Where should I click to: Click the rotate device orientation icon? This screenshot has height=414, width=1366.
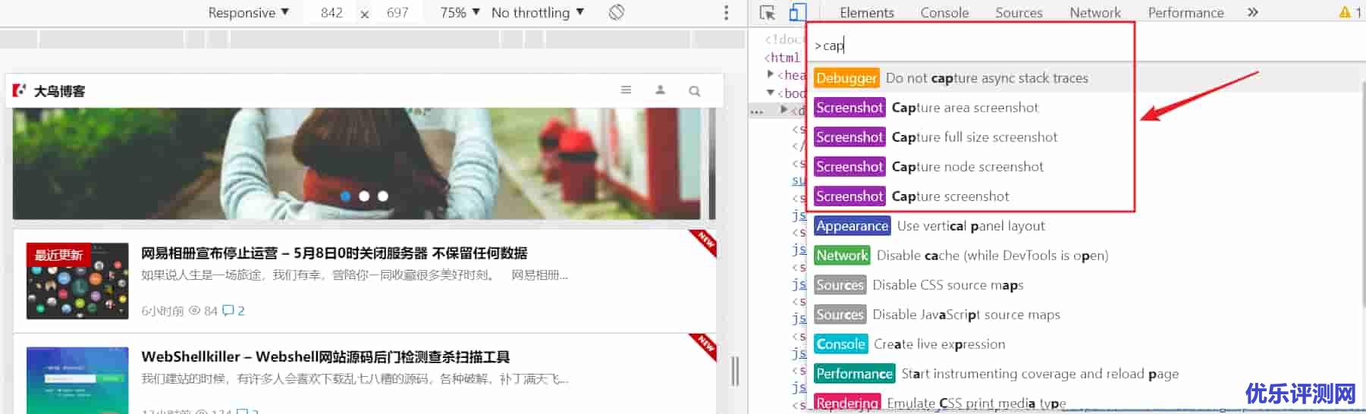click(x=617, y=12)
